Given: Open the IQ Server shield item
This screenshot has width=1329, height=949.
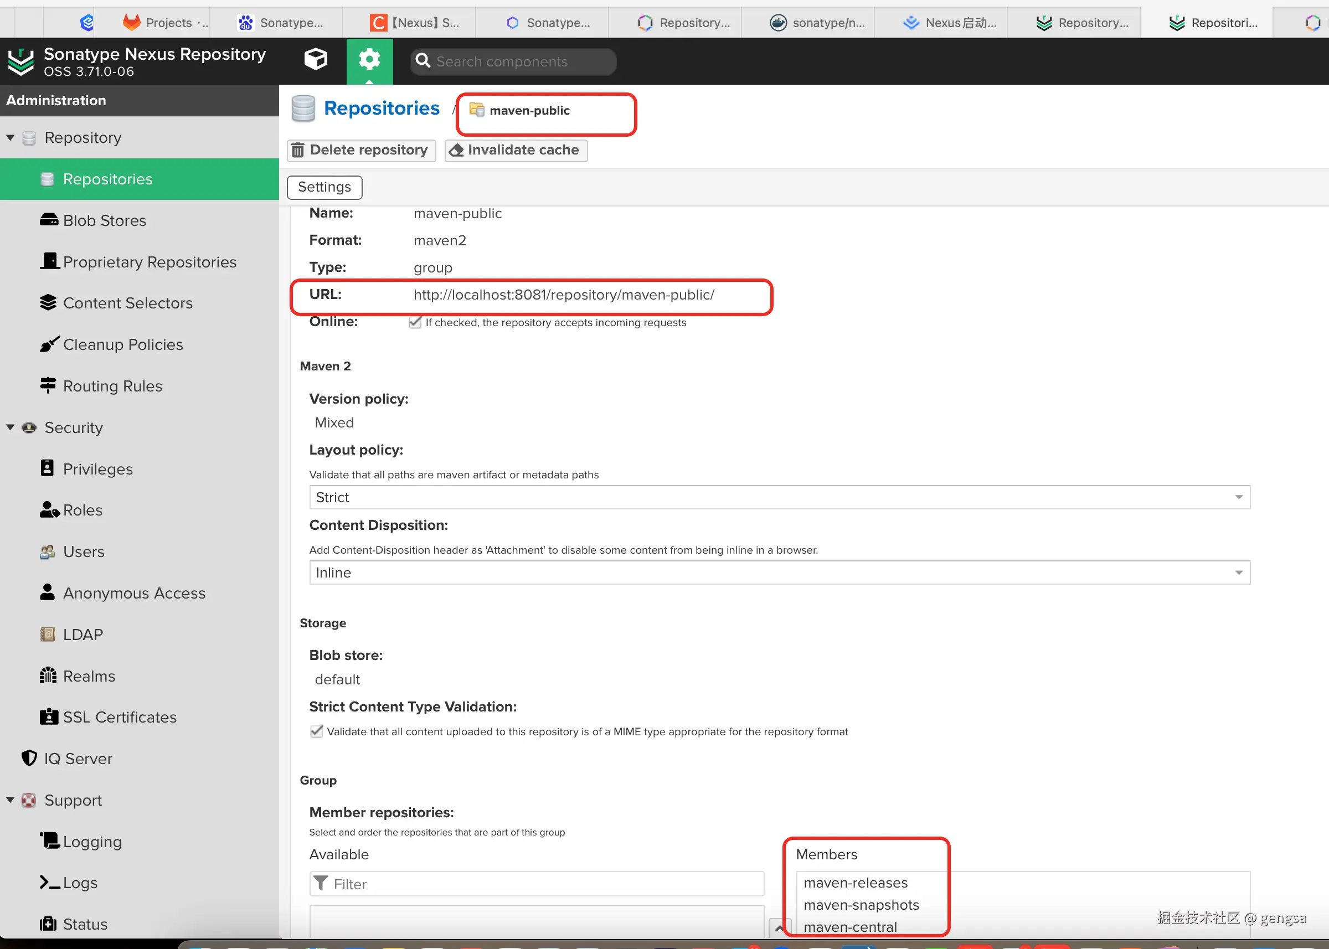Looking at the screenshot, I should (78, 759).
